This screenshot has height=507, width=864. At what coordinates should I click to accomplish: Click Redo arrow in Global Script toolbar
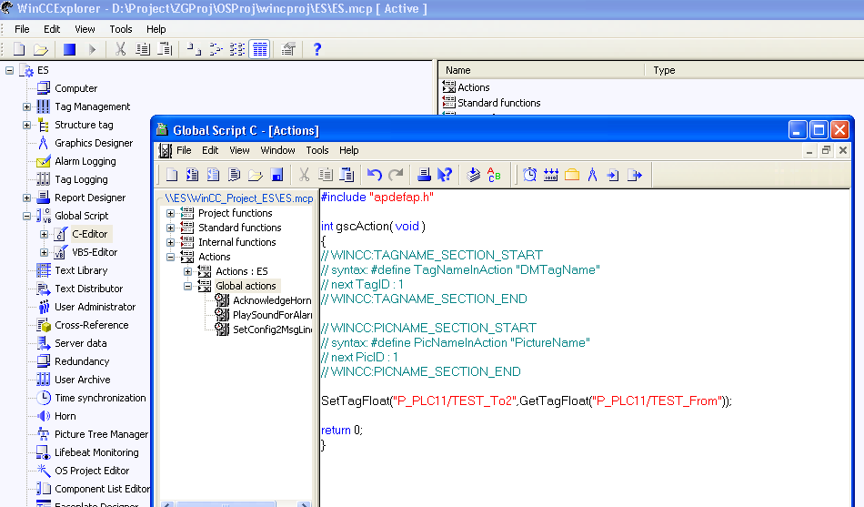coord(396,175)
